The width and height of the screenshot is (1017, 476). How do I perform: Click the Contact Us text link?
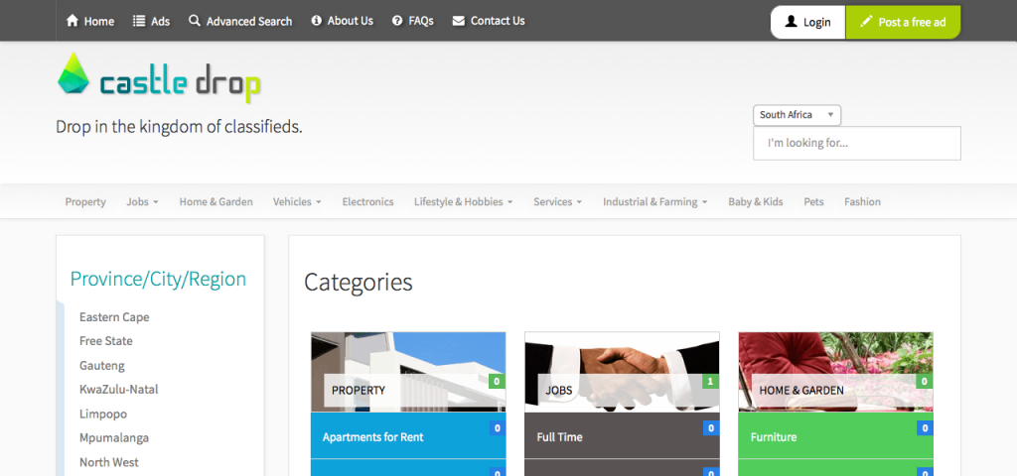pos(498,21)
